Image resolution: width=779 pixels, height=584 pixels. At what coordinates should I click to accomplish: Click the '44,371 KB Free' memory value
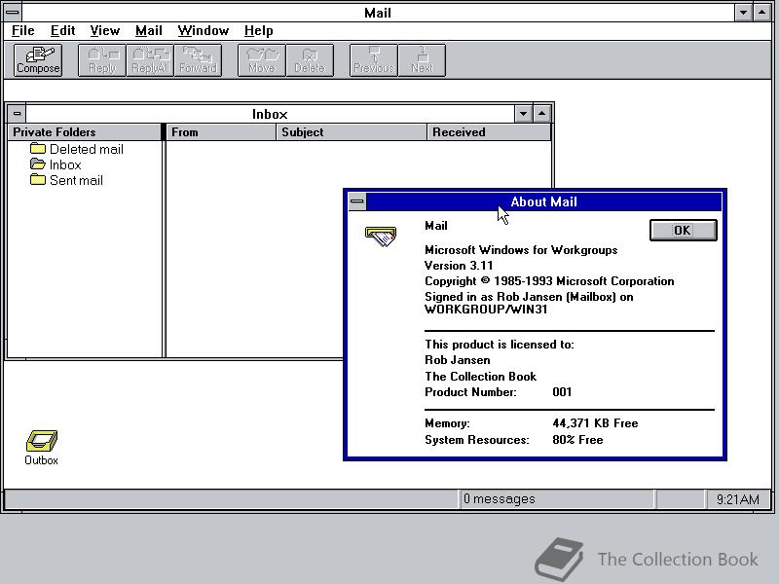coord(595,423)
